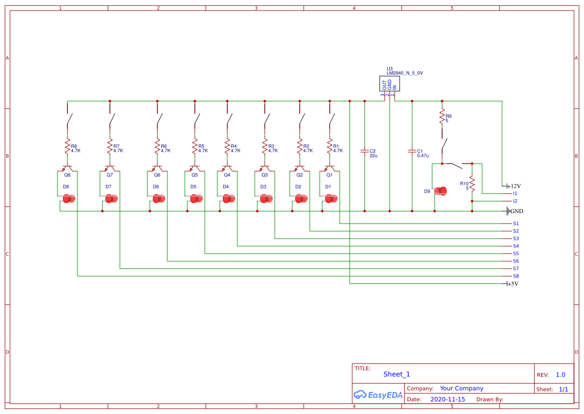Toggle the switch above resistor R1
This screenshot has width=584, height=414.
330,120
